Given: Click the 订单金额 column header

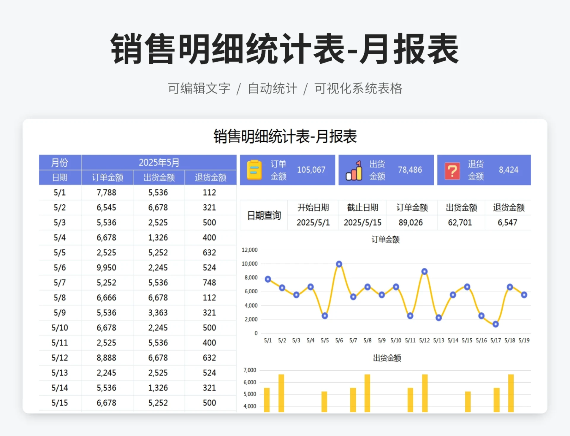Looking at the screenshot, I should (107, 177).
